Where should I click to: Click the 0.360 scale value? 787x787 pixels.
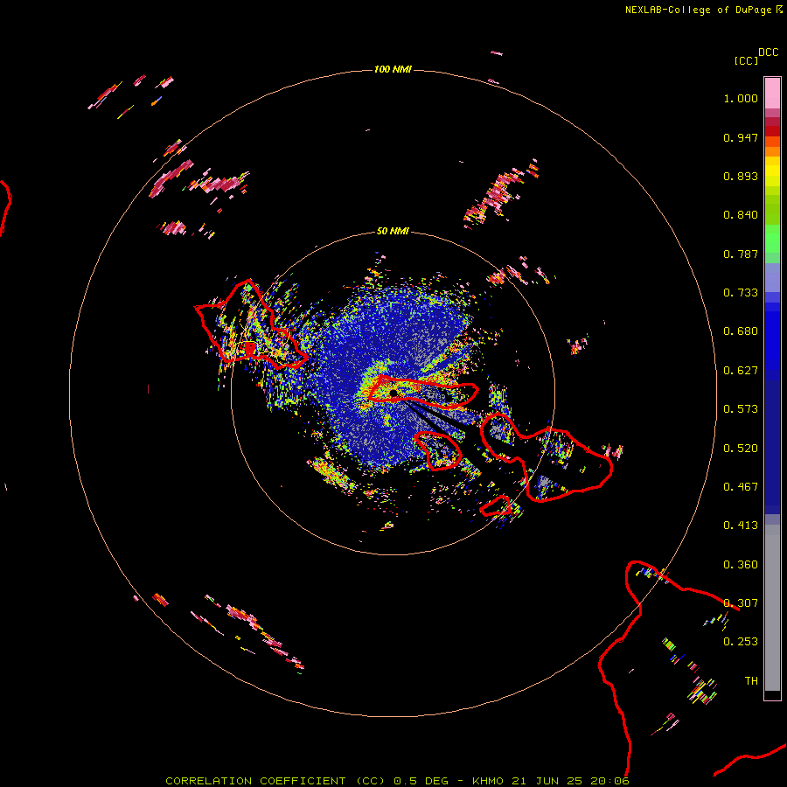click(x=741, y=565)
